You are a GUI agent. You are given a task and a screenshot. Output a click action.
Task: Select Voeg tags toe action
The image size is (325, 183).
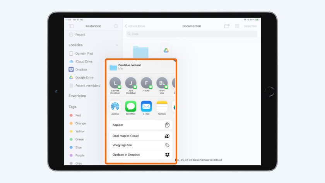[141, 145]
